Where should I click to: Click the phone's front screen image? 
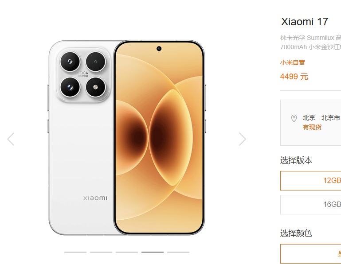coord(159,138)
